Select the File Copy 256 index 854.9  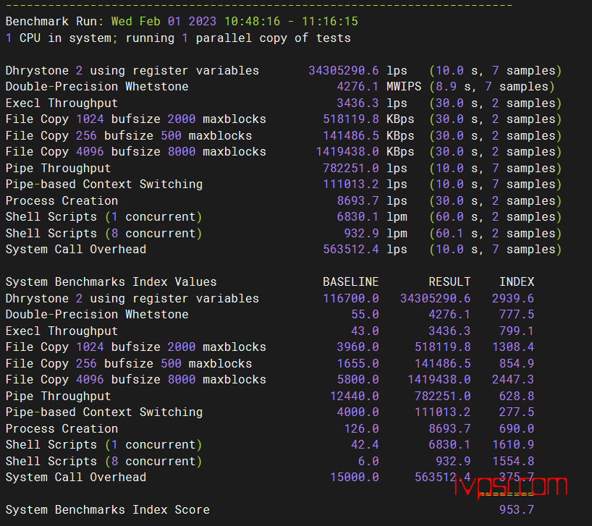(x=517, y=363)
